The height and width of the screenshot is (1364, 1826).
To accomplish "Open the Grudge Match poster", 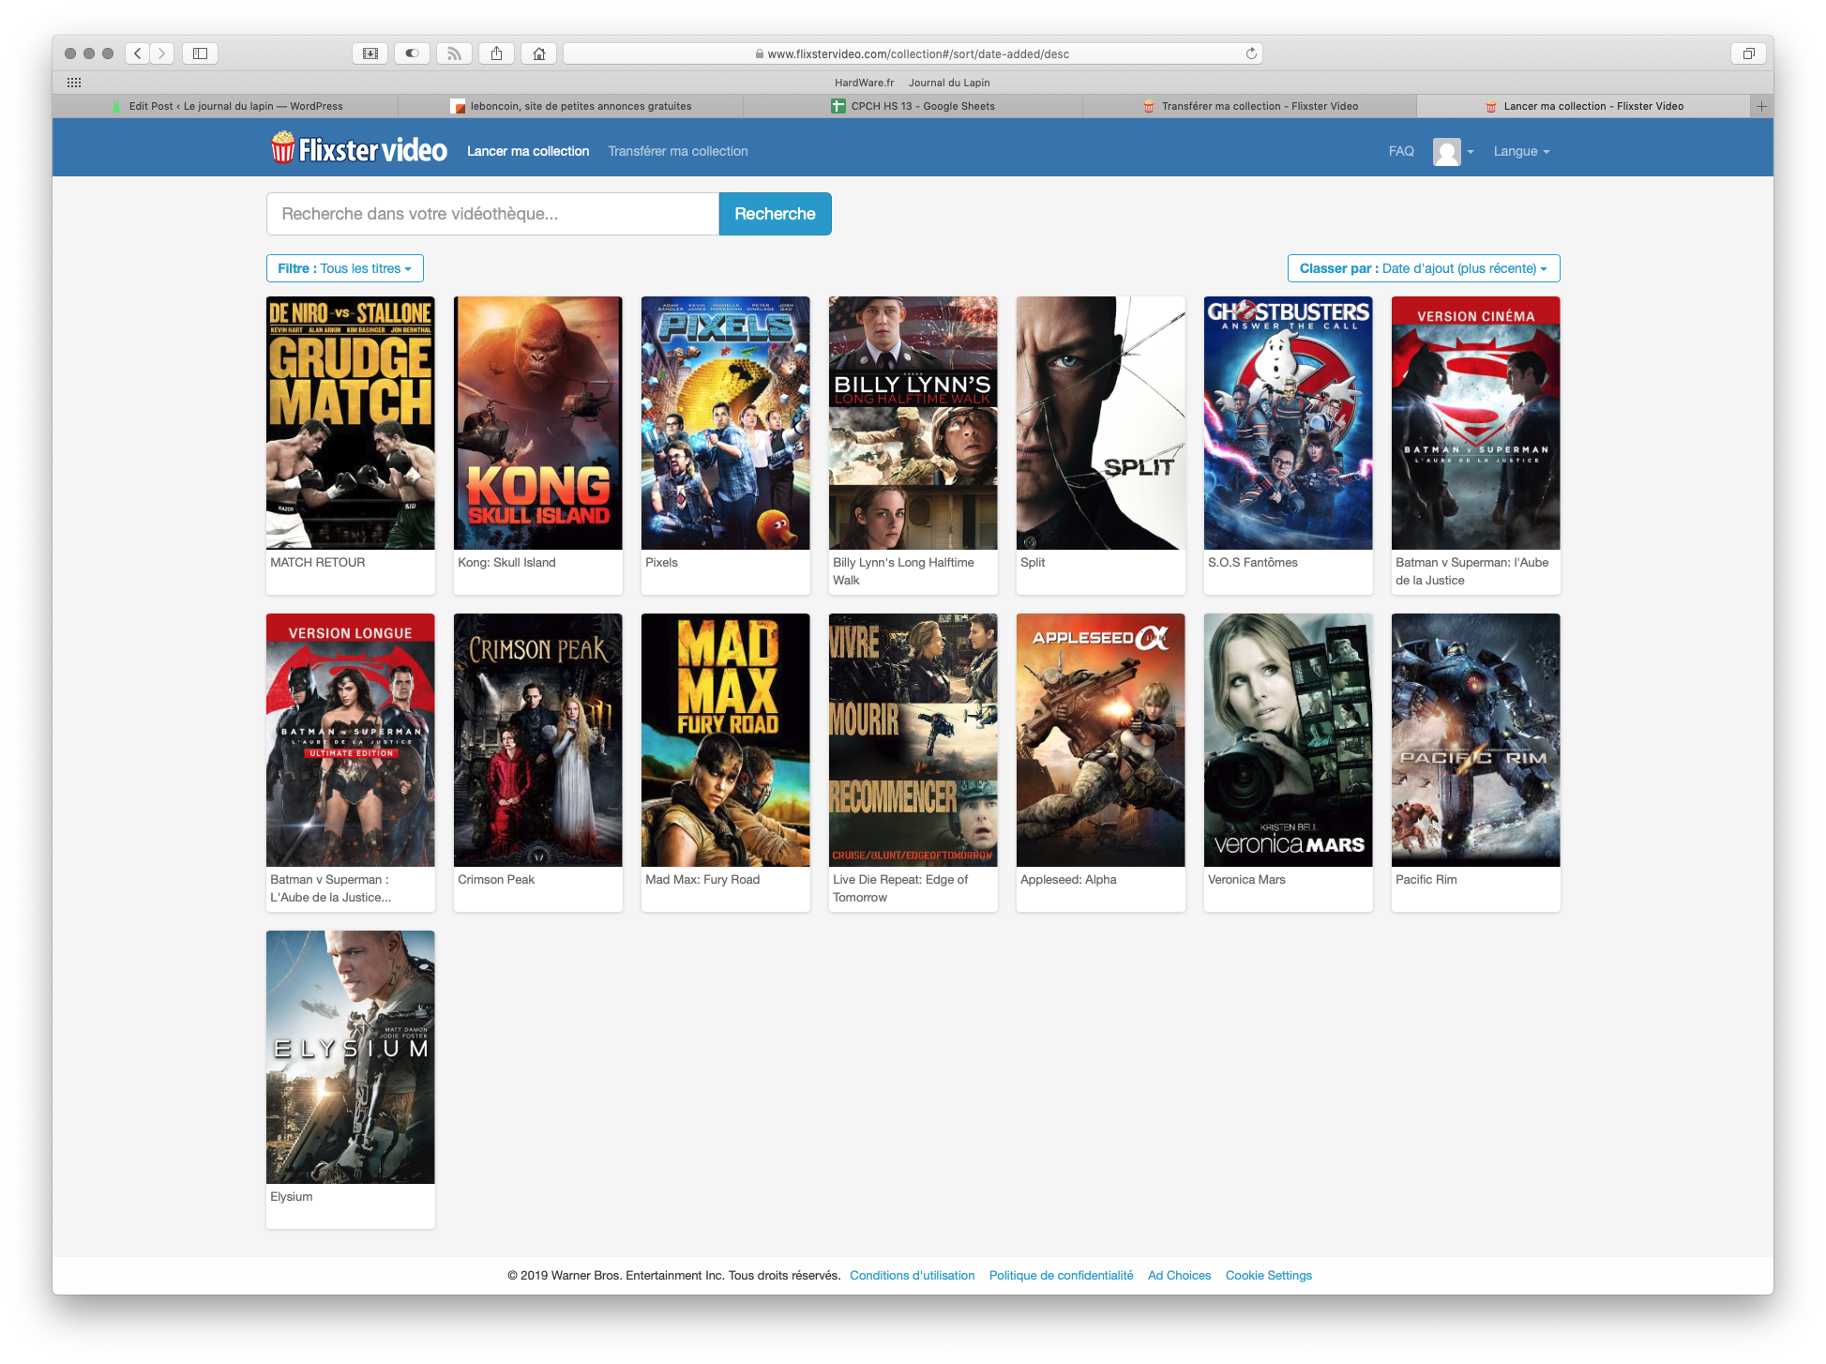I will (350, 423).
